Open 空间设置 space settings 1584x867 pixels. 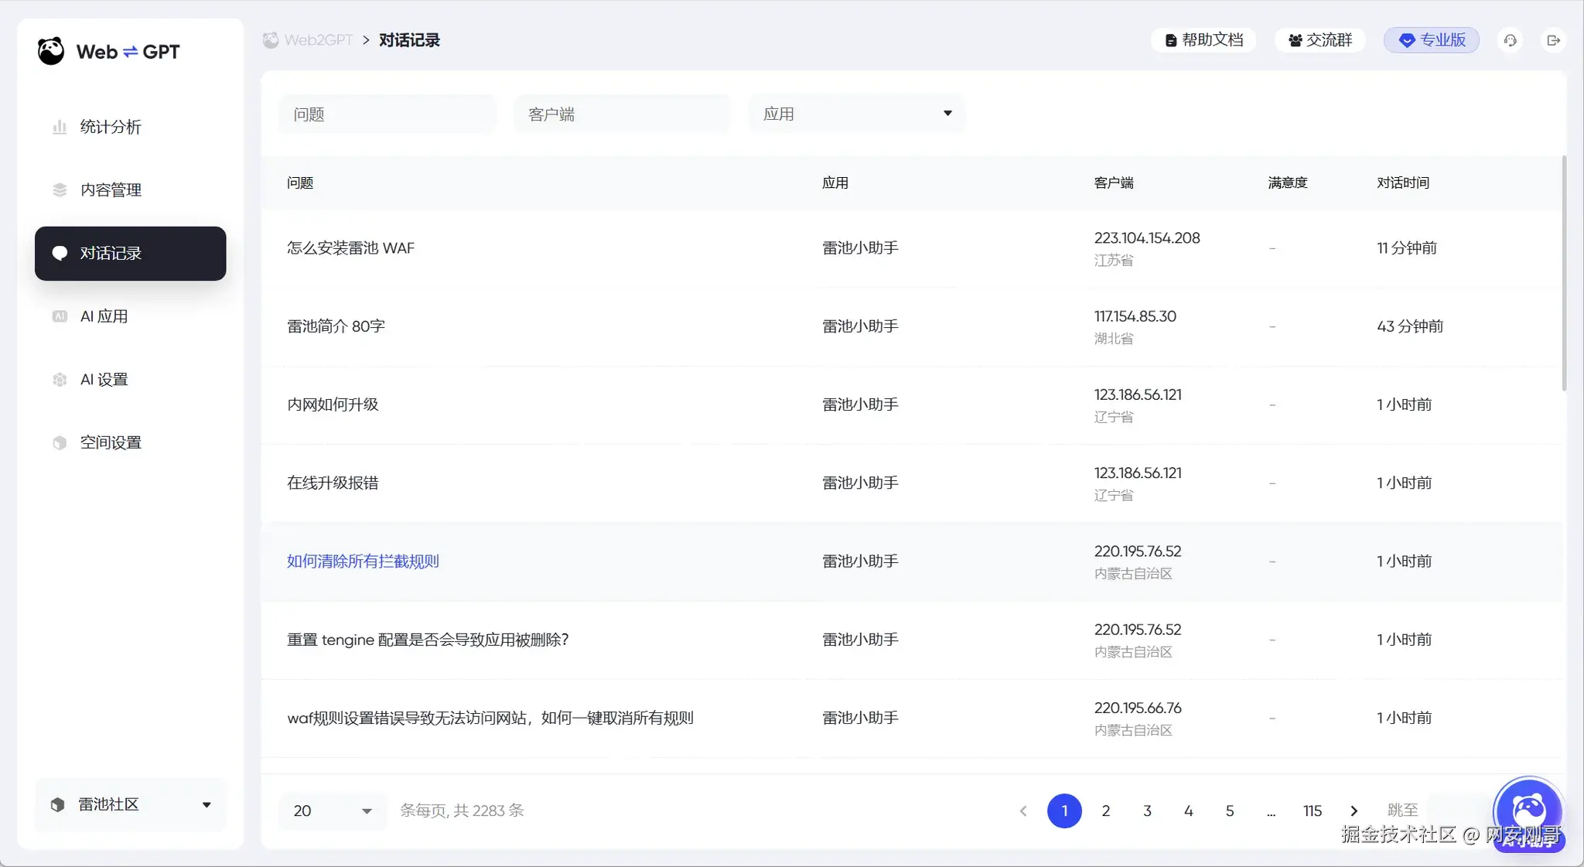point(110,443)
